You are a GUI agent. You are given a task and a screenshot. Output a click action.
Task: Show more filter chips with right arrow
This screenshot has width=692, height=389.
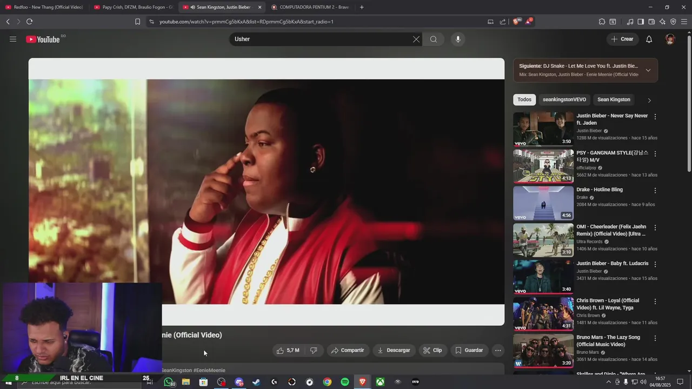pos(649,100)
